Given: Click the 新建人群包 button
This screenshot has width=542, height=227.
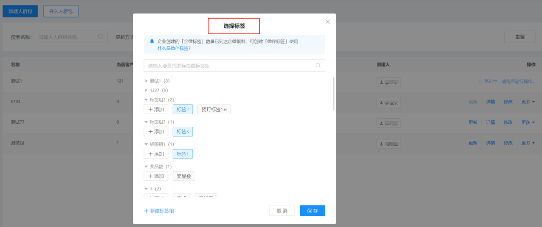Looking at the screenshot, I should point(21,11).
